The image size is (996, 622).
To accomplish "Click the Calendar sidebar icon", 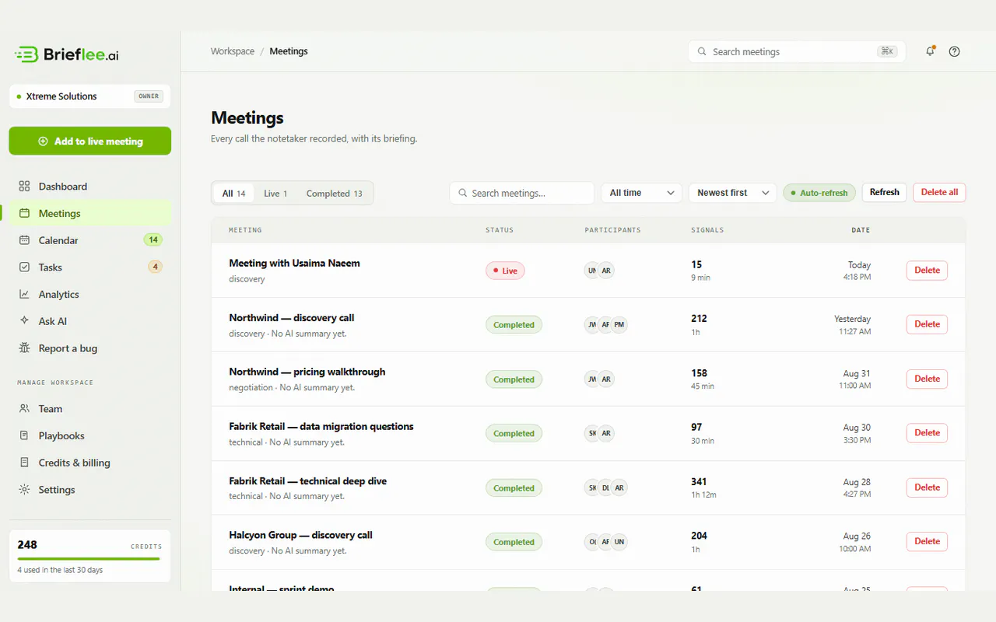I will 24,240.
